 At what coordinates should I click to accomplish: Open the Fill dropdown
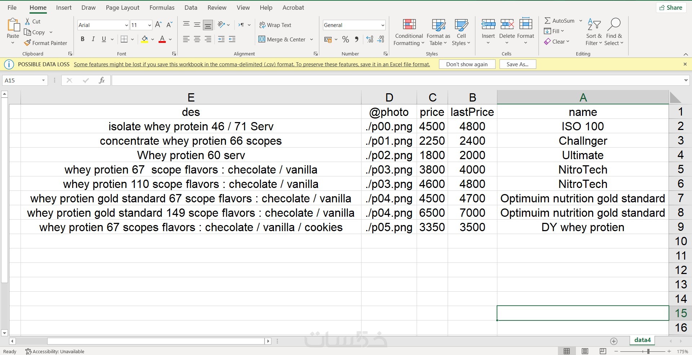(x=554, y=31)
